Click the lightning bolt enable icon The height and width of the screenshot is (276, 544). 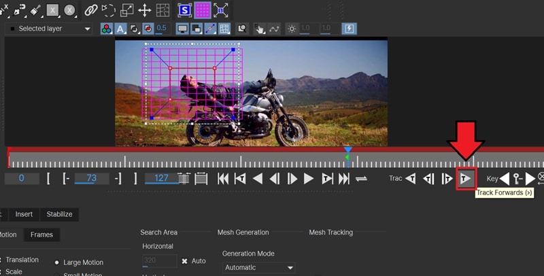(x=350, y=29)
